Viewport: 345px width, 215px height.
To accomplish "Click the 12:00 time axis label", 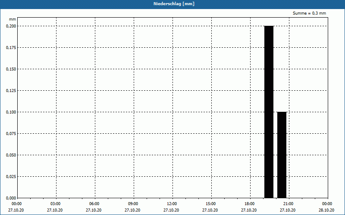I will pyautogui.click(x=172, y=204).
